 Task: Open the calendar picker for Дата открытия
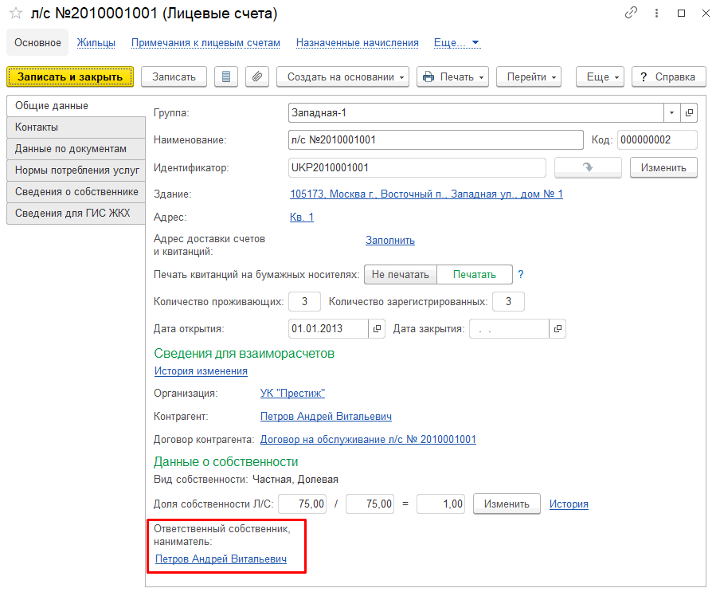[x=378, y=328]
